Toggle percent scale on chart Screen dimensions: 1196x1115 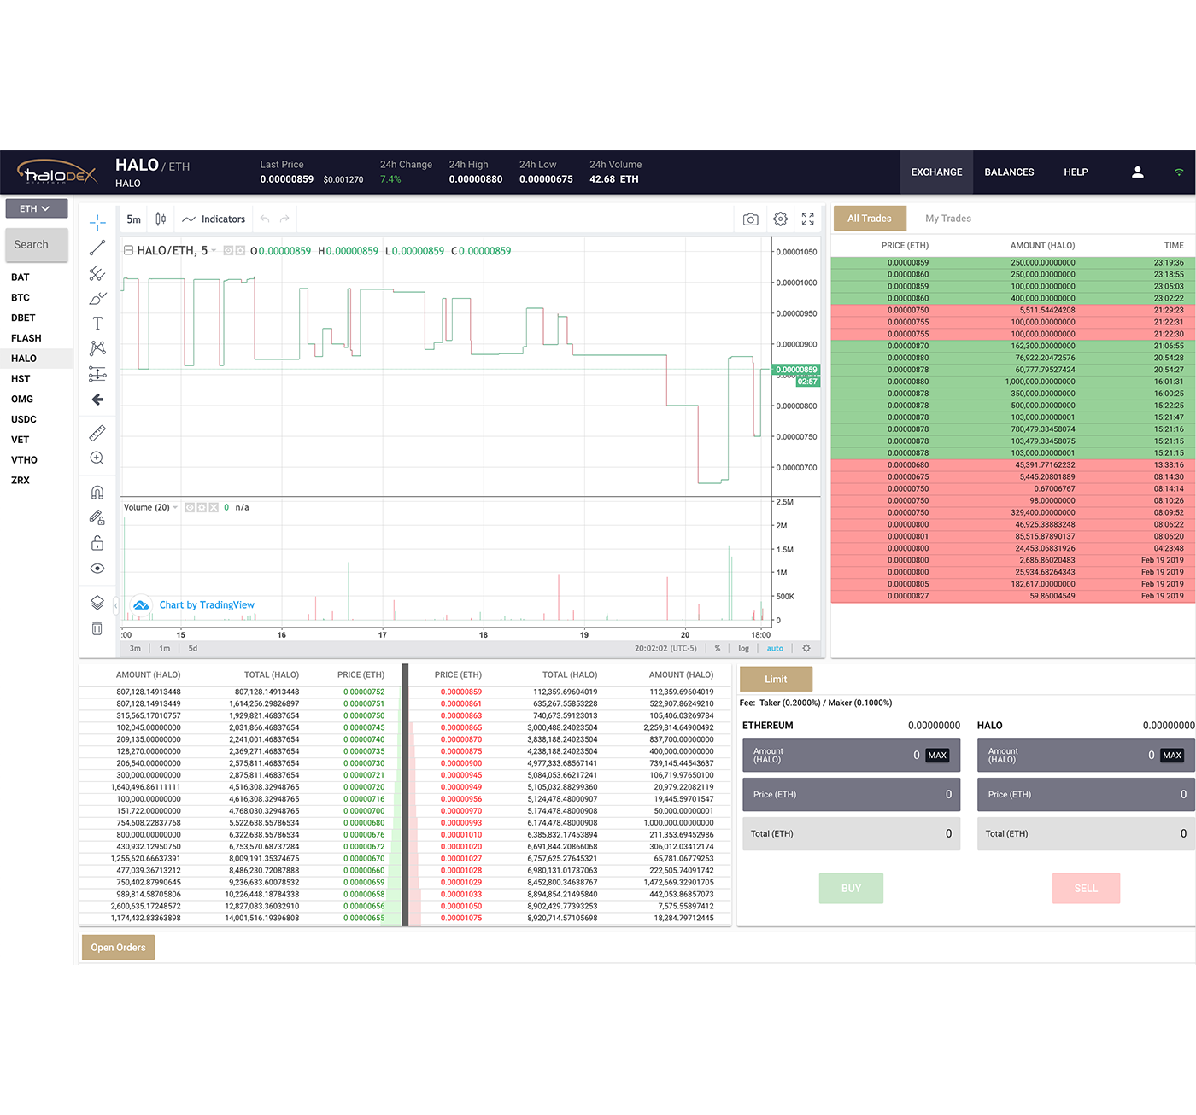click(x=718, y=649)
